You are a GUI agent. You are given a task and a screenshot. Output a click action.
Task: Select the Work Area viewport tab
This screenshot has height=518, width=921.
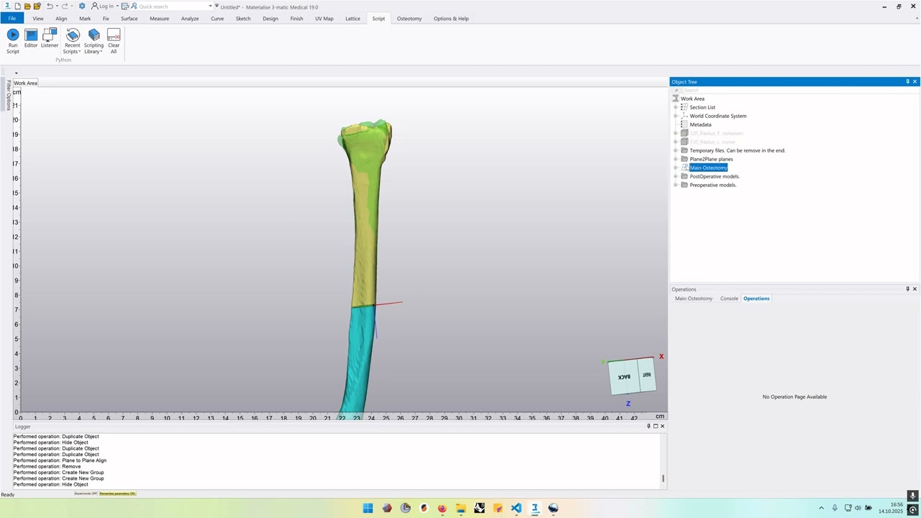[x=26, y=83]
